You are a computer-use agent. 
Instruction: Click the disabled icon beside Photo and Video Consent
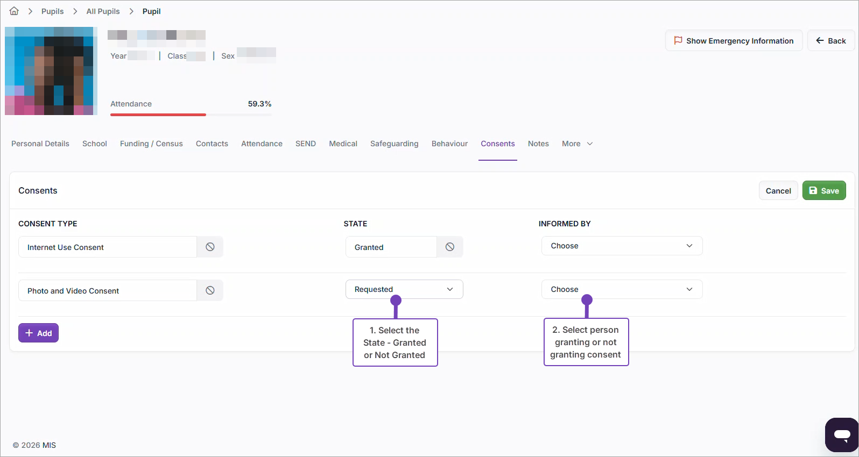point(210,290)
